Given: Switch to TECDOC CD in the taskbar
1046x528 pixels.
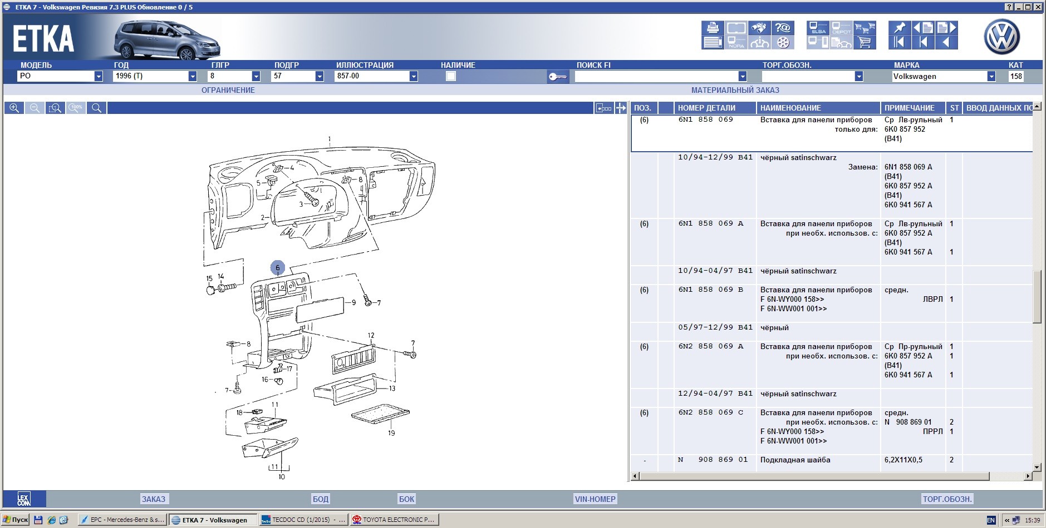Looking at the screenshot, I should (304, 520).
